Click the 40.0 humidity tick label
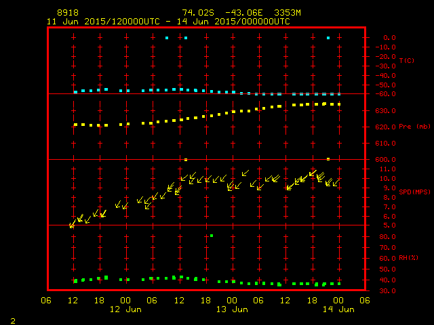Viewport: 434px width, 325px height. pos(387,280)
